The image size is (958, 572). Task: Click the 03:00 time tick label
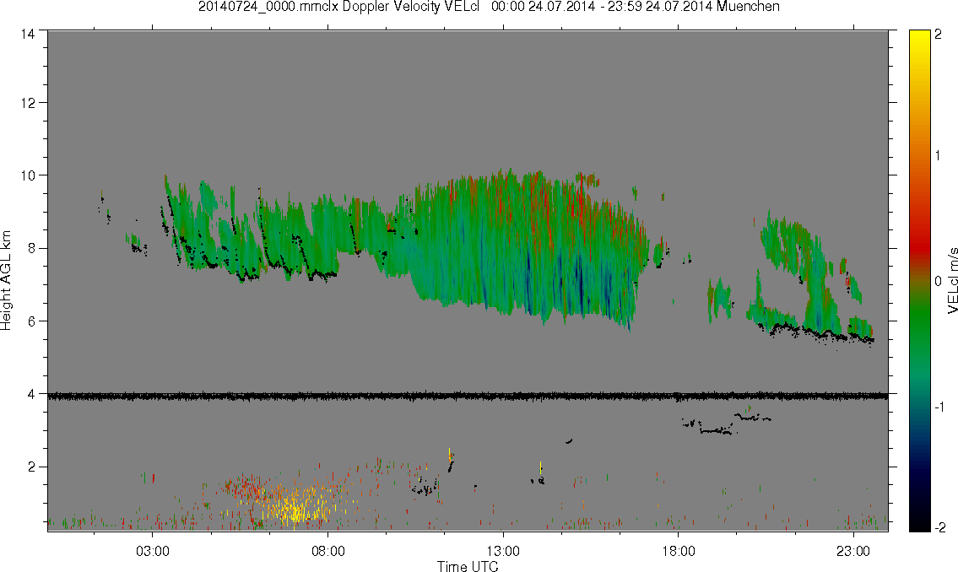click(152, 551)
